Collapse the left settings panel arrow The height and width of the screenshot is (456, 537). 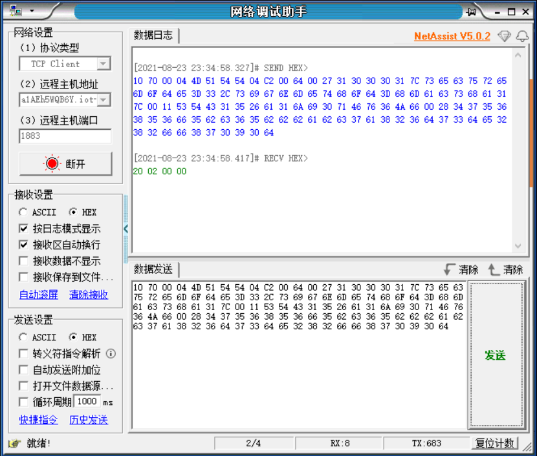[126, 229]
